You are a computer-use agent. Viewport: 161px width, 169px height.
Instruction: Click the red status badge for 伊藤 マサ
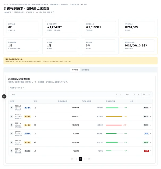(146, 151)
